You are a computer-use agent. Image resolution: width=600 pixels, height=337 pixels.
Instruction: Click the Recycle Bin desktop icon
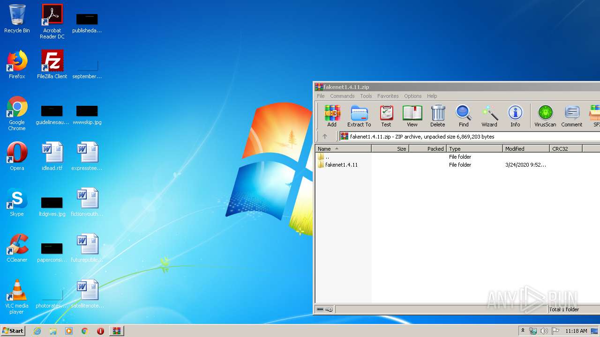17,19
